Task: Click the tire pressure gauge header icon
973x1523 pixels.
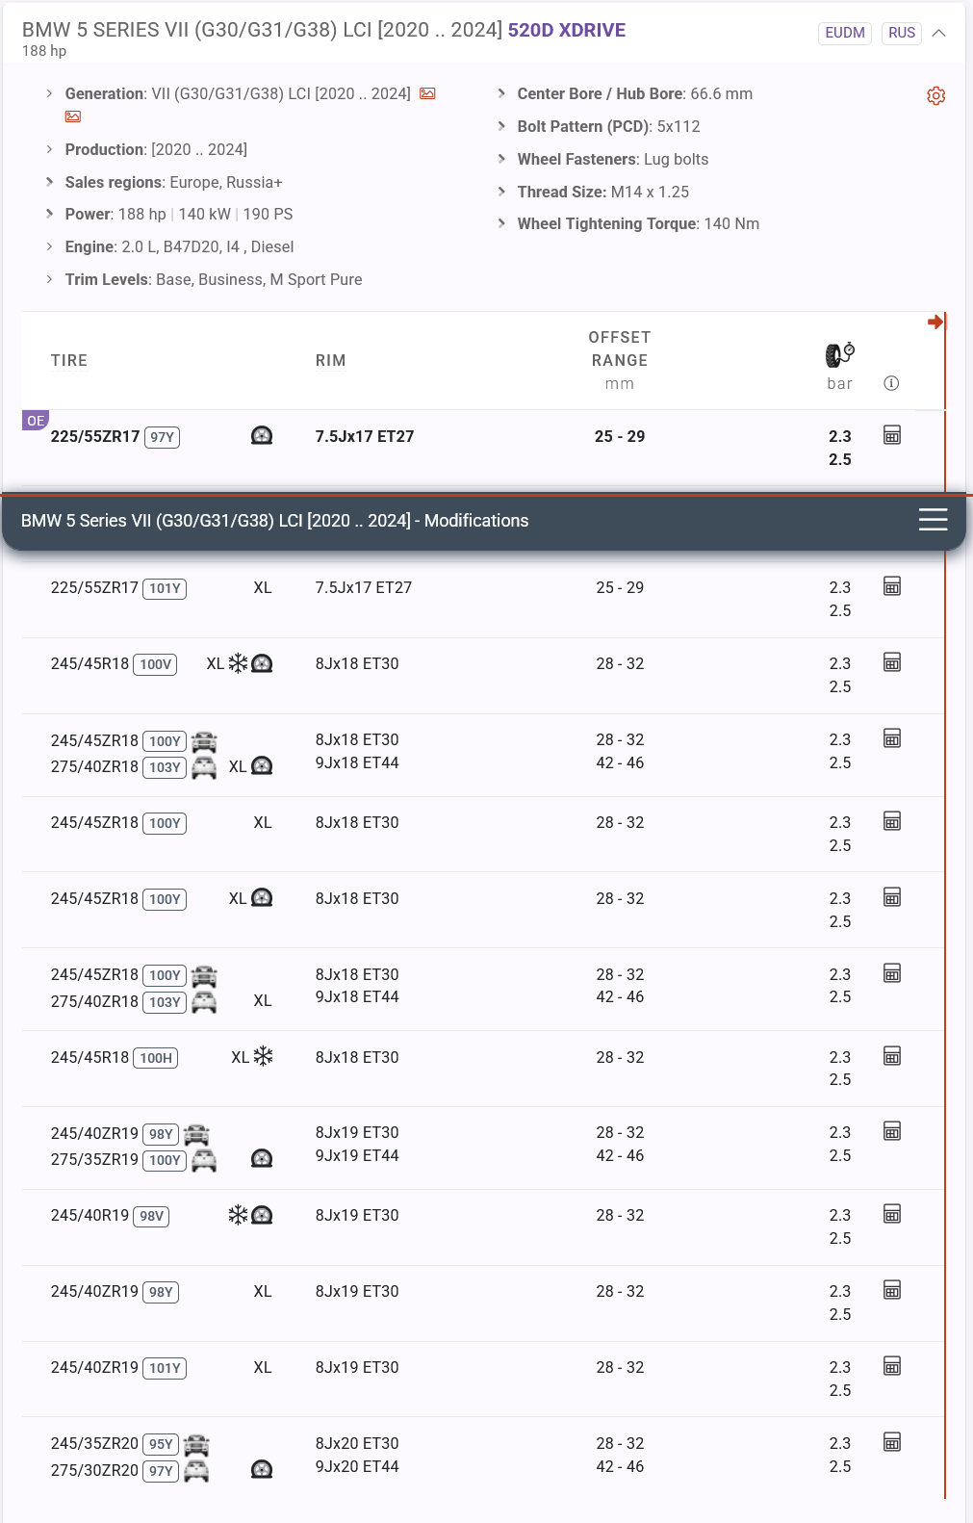Action: [840, 355]
